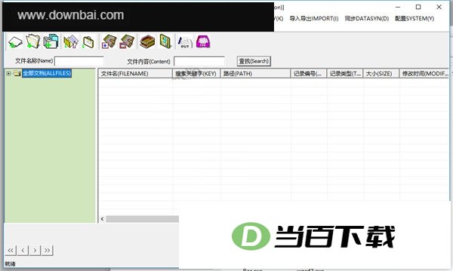Click the 记录编号 column header
This screenshot has width=453, height=271.
click(x=309, y=74)
